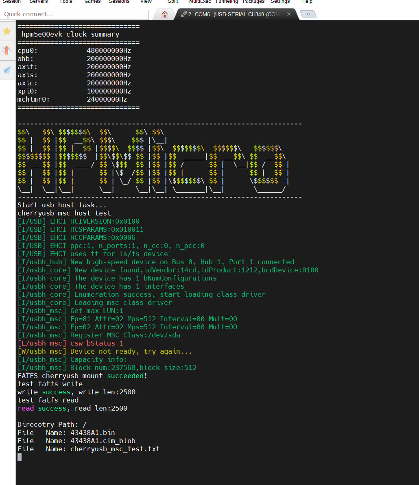
Task: Click the EHCI HCCPARAMS:0x0006 log line
Action: tap(76, 237)
